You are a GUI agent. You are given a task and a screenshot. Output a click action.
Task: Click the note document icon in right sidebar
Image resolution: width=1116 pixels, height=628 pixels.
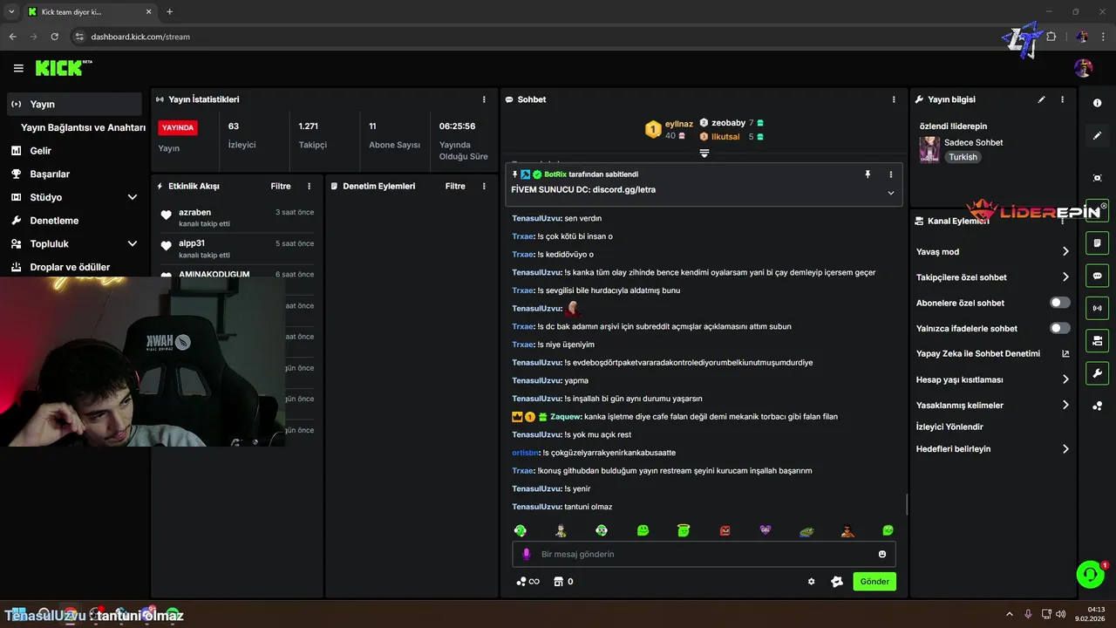1097,242
